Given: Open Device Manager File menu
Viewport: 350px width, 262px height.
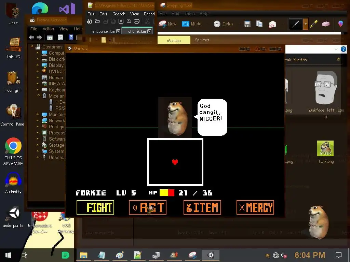Looking at the screenshot, I should click(34, 29).
